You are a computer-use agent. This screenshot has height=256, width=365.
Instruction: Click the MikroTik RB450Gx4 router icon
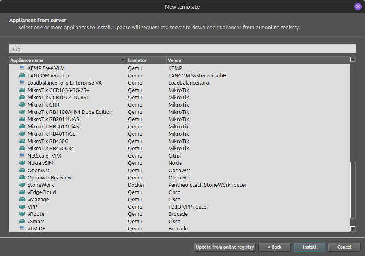point(22,148)
